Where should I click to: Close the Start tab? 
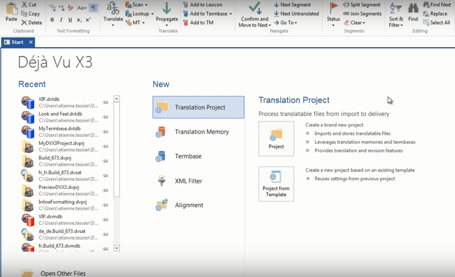(31, 42)
